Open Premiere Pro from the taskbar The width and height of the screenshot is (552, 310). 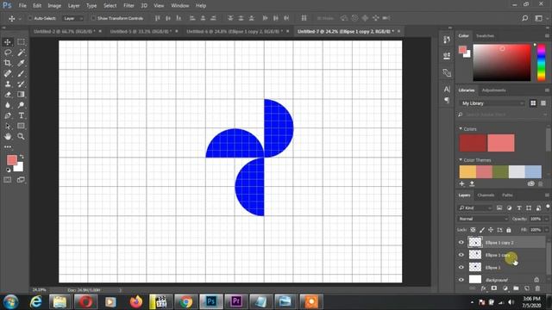tap(236, 301)
